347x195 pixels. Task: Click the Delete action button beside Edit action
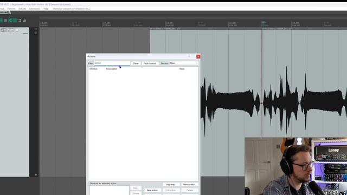coord(189,190)
